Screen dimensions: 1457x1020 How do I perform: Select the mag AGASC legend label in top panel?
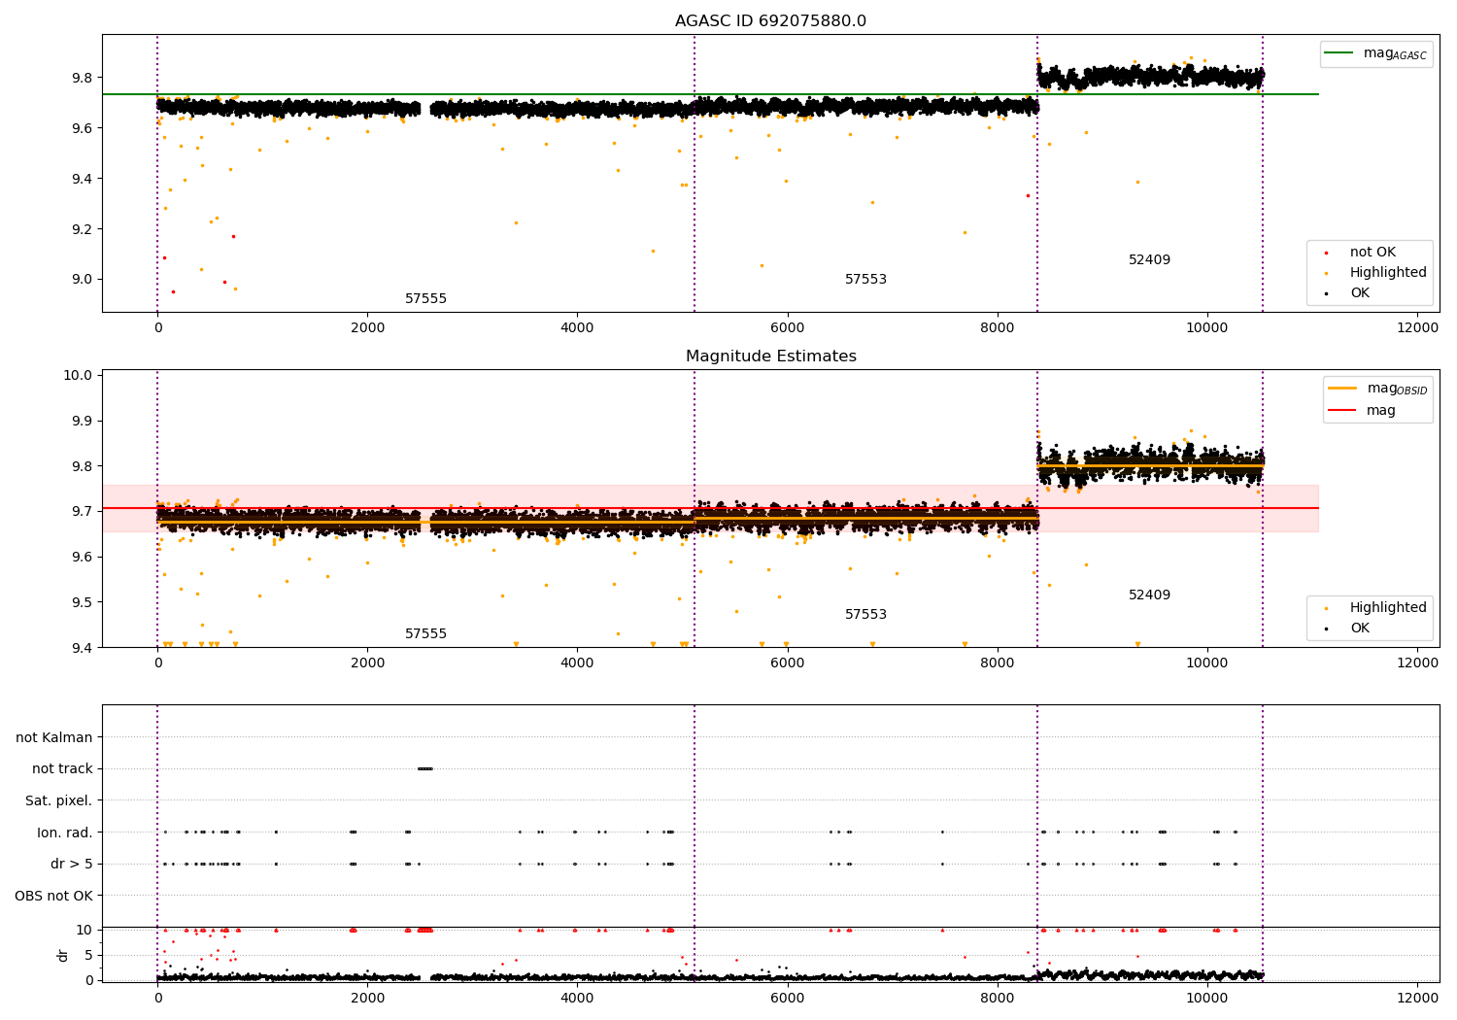[1395, 53]
